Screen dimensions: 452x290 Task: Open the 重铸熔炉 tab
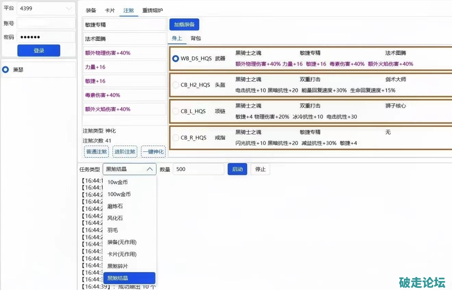tap(152, 10)
